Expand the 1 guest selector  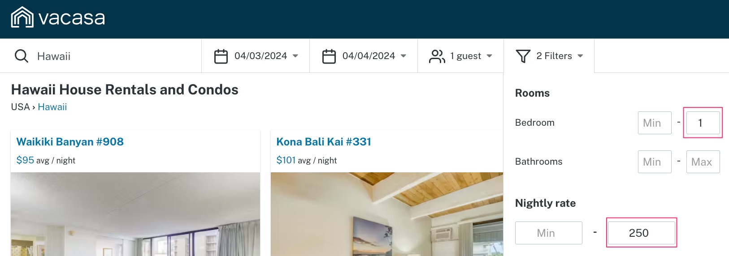click(460, 56)
